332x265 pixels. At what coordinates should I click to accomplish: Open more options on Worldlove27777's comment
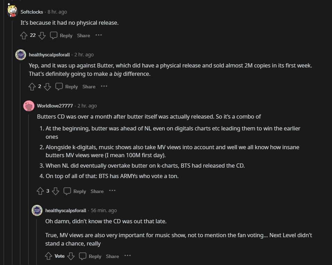coord(112,191)
